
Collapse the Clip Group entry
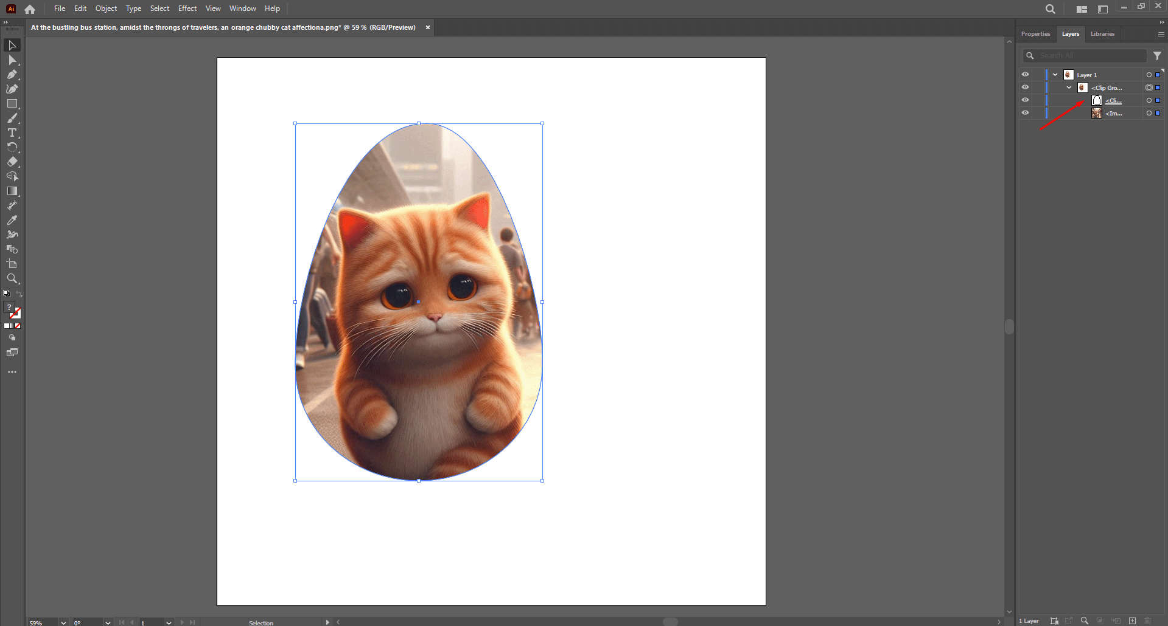(x=1068, y=87)
